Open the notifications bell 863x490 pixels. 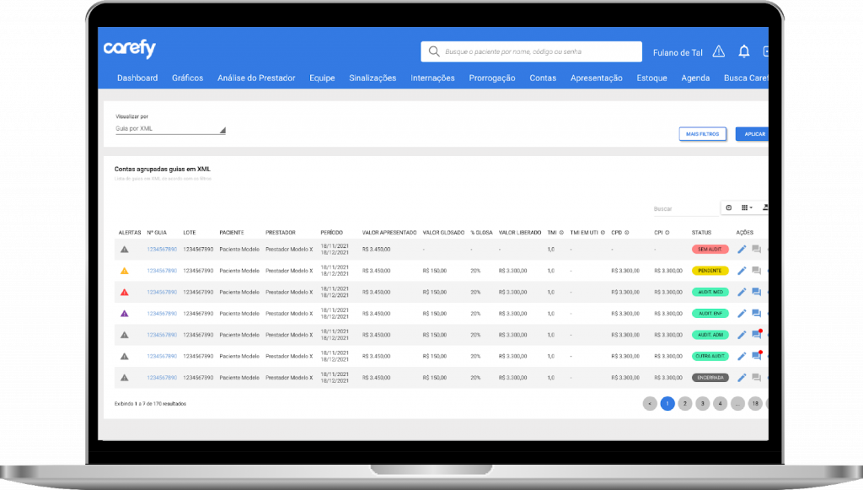point(743,52)
